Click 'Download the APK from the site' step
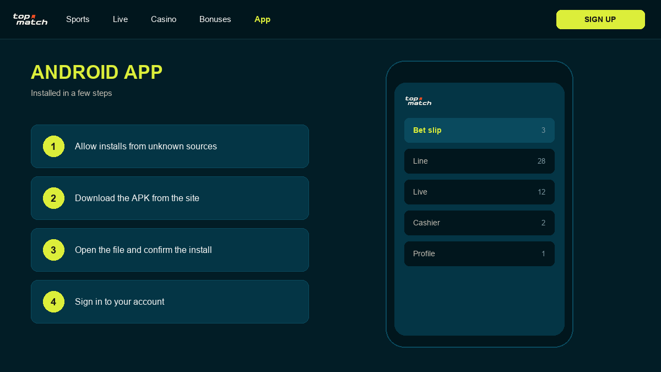 point(170,198)
